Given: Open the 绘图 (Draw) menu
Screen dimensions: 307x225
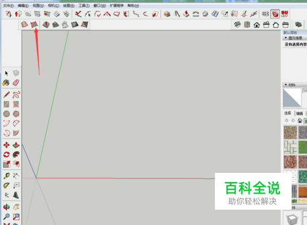Looking at the screenshot, I should click(x=69, y=6).
